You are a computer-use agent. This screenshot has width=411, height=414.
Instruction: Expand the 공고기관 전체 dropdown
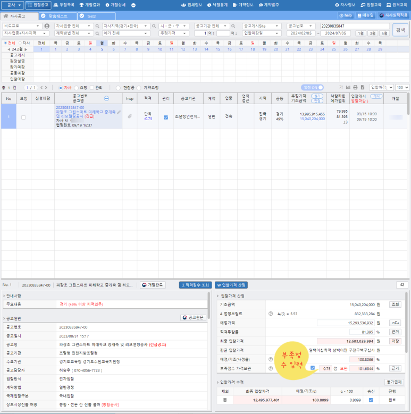(x=211, y=26)
